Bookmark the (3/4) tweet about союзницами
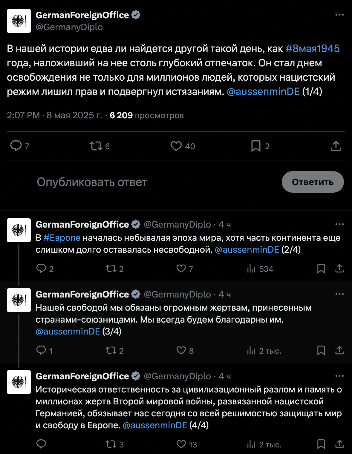This screenshot has width=352, height=454. [321, 350]
